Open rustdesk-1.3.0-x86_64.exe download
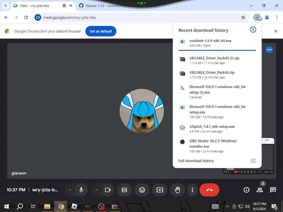The width and height of the screenshot is (283, 212). pyautogui.click(x=217, y=43)
